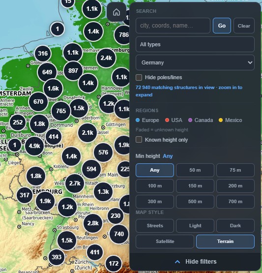Switch map style to Dark
Screen dimensions: 262x273
pos(235,226)
